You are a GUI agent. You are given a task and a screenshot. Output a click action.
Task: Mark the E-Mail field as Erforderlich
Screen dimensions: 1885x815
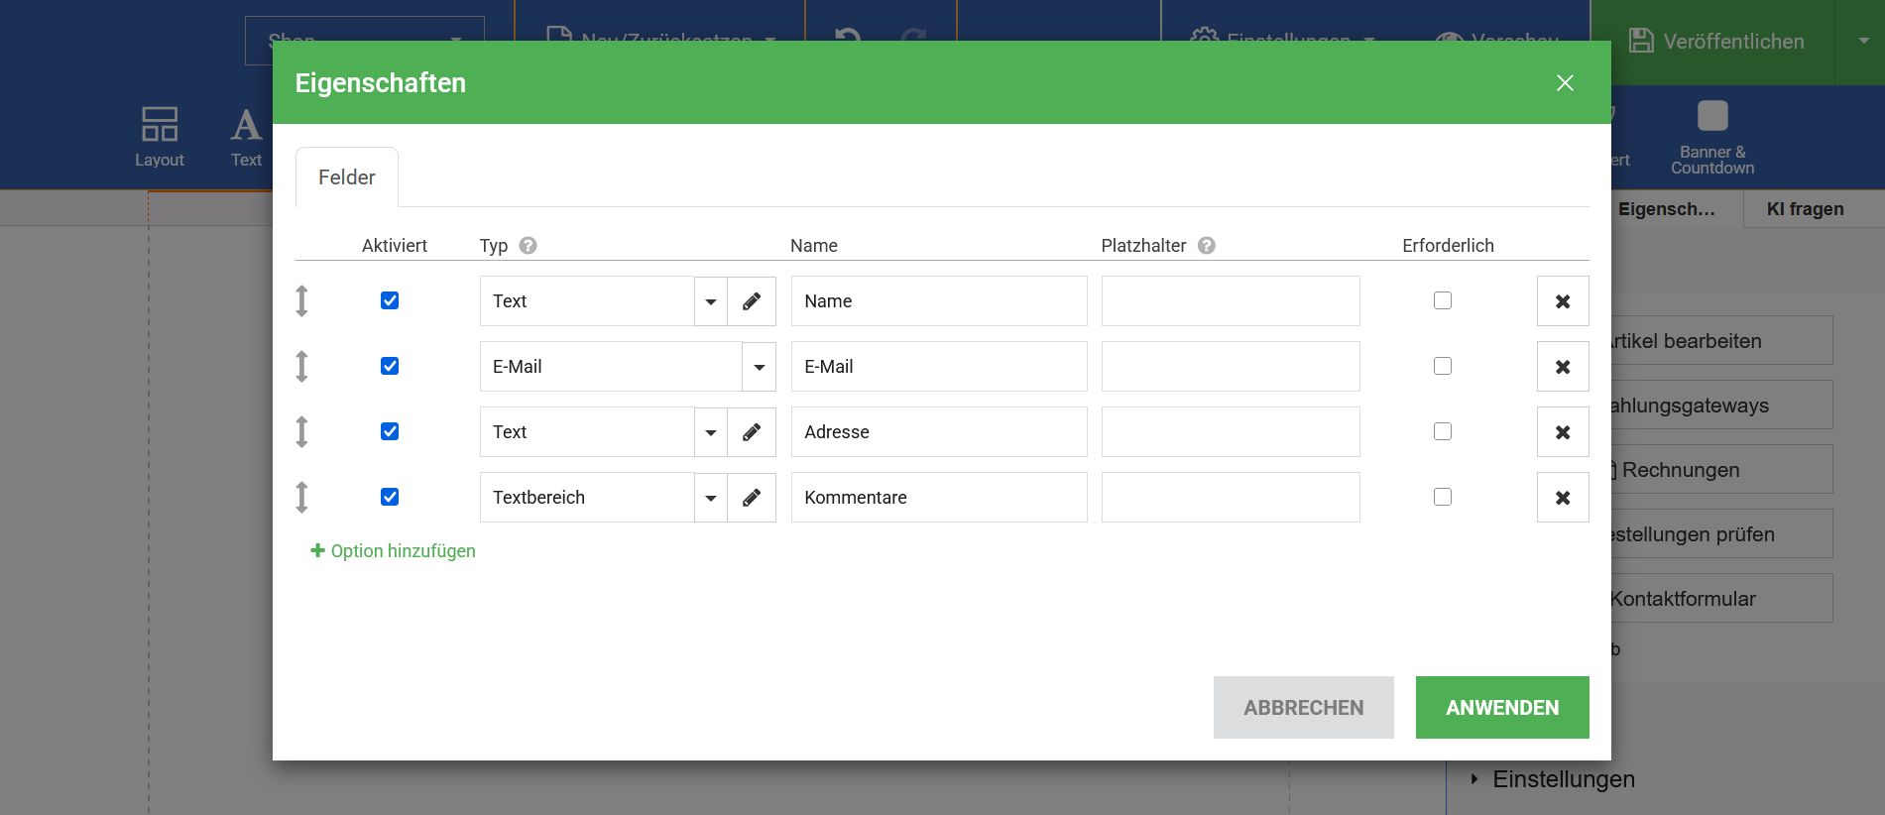click(x=1443, y=366)
